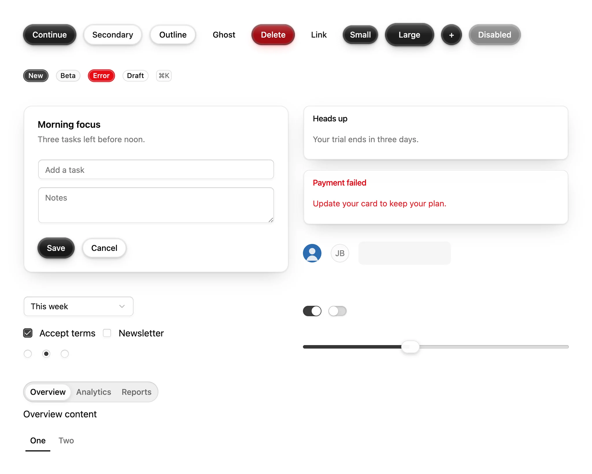Focus the Add a task field
592x474 pixels.
point(156,169)
